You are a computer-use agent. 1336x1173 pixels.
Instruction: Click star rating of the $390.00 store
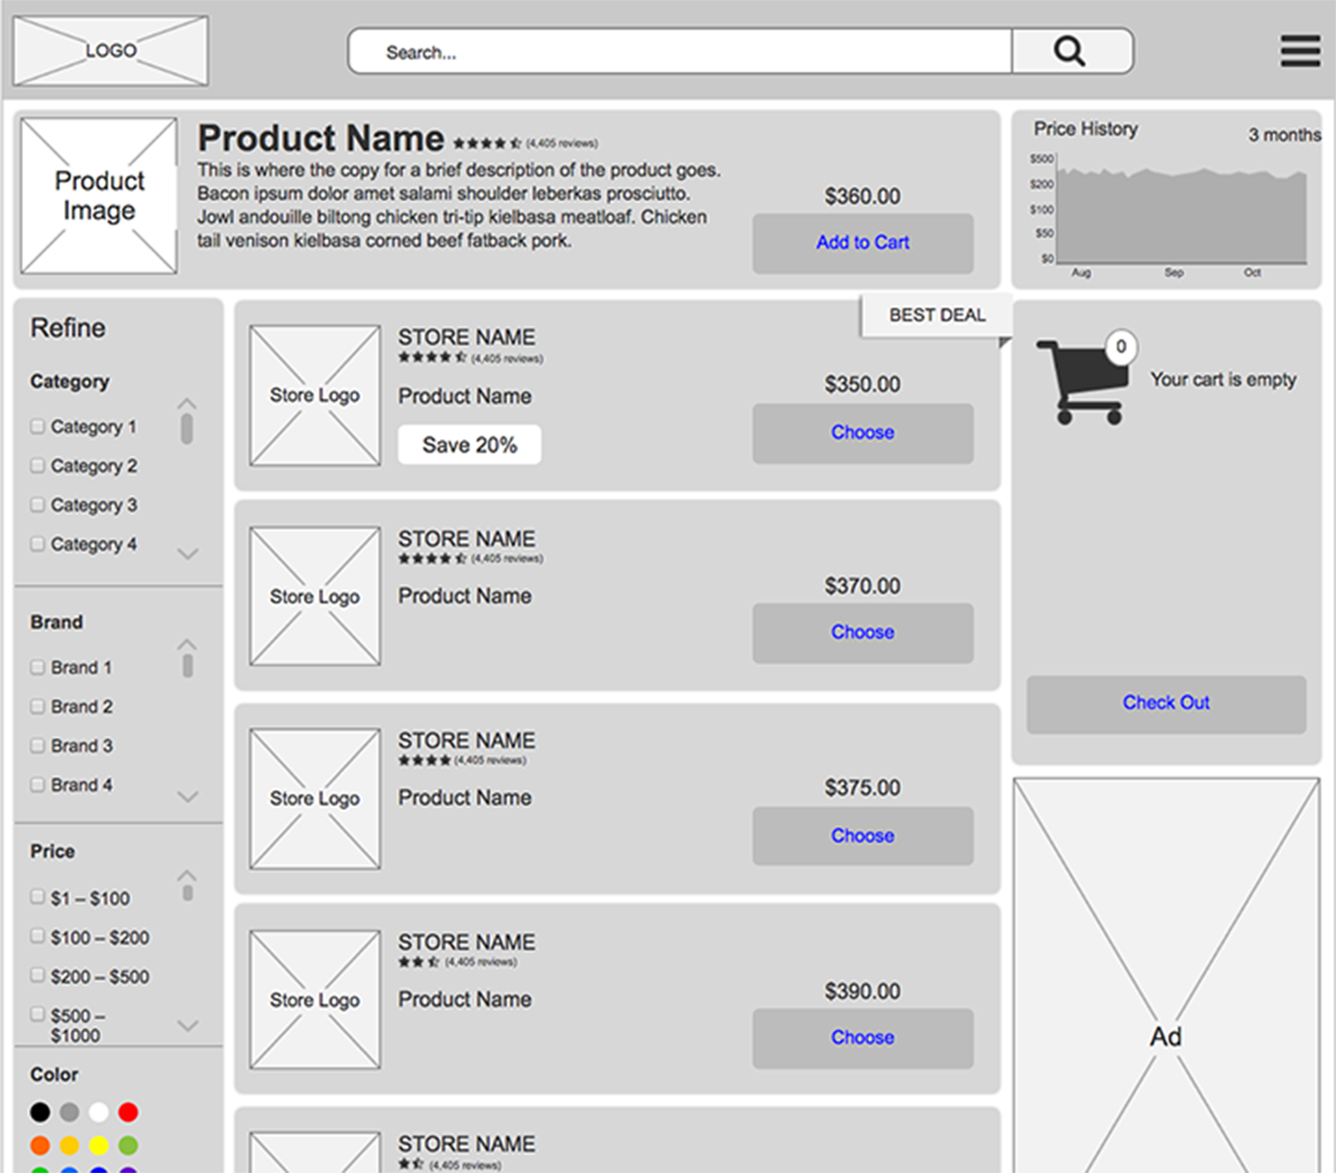[418, 961]
